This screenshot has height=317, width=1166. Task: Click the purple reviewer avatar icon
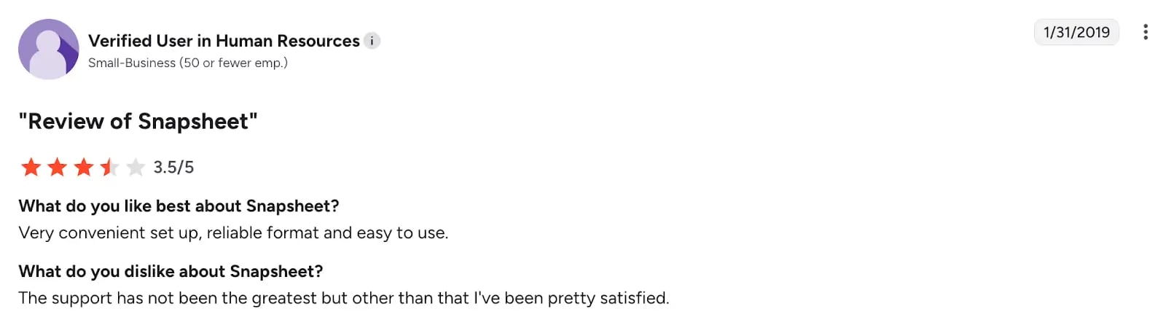pos(48,50)
